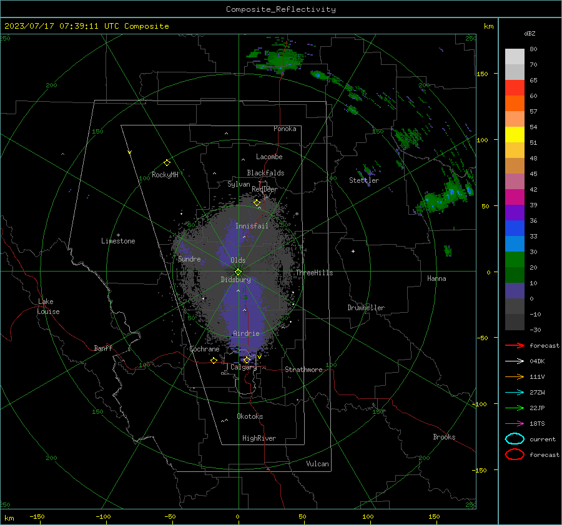Click the yellow diamond marker near RockyMH
Image resolution: width=562 pixels, height=525 pixels.
tap(167, 163)
